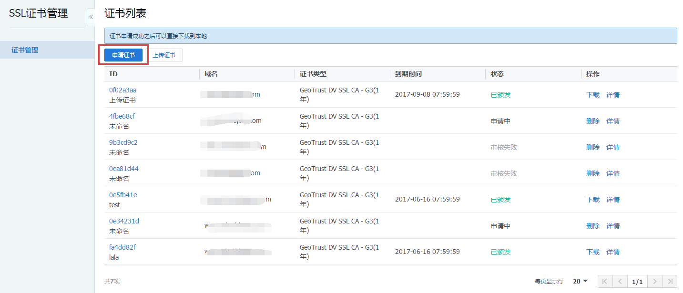Go to the previous page arrow
The image size is (683, 293).
click(x=620, y=282)
